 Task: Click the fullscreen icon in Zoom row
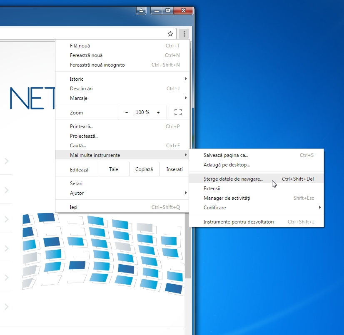(178, 112)
